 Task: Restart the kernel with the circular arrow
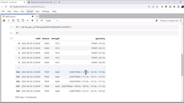coord(37,21)
